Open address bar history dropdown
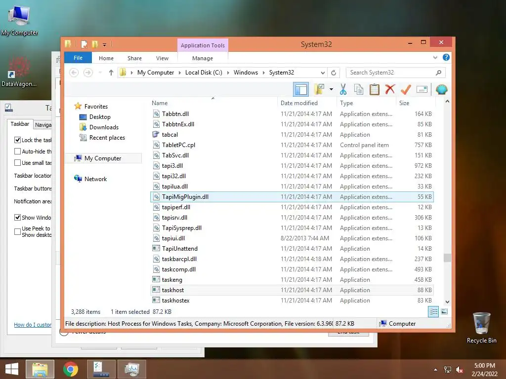This screenshot has width=506, height=379. (322, 73)
